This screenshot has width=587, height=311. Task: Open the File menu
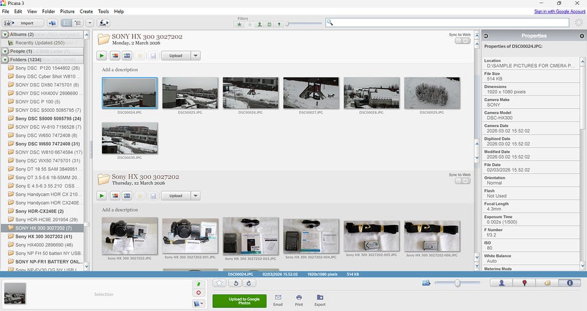(x=6, y=11)
